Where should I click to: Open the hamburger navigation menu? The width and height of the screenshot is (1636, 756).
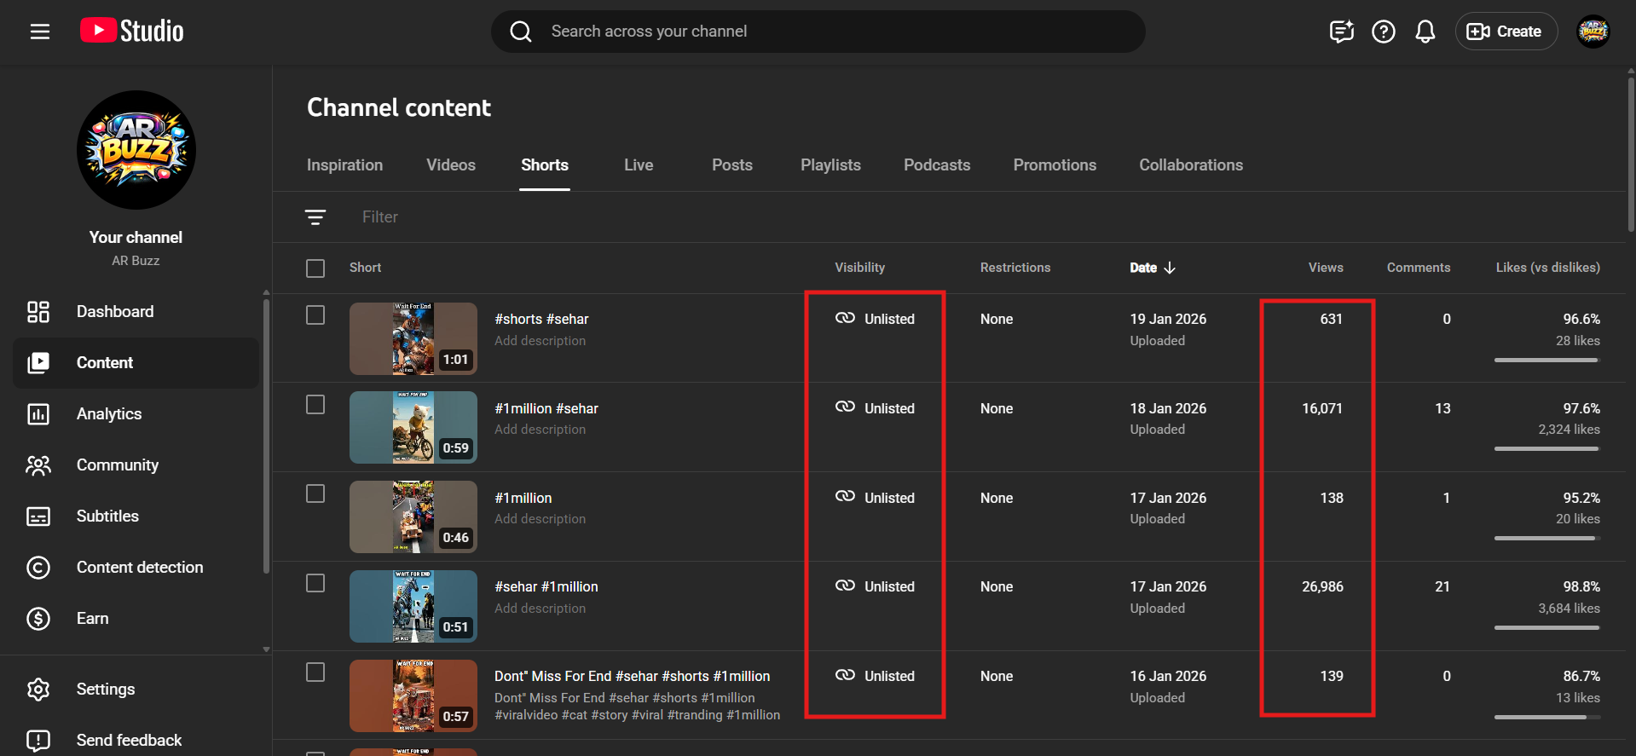coord(40,32)
